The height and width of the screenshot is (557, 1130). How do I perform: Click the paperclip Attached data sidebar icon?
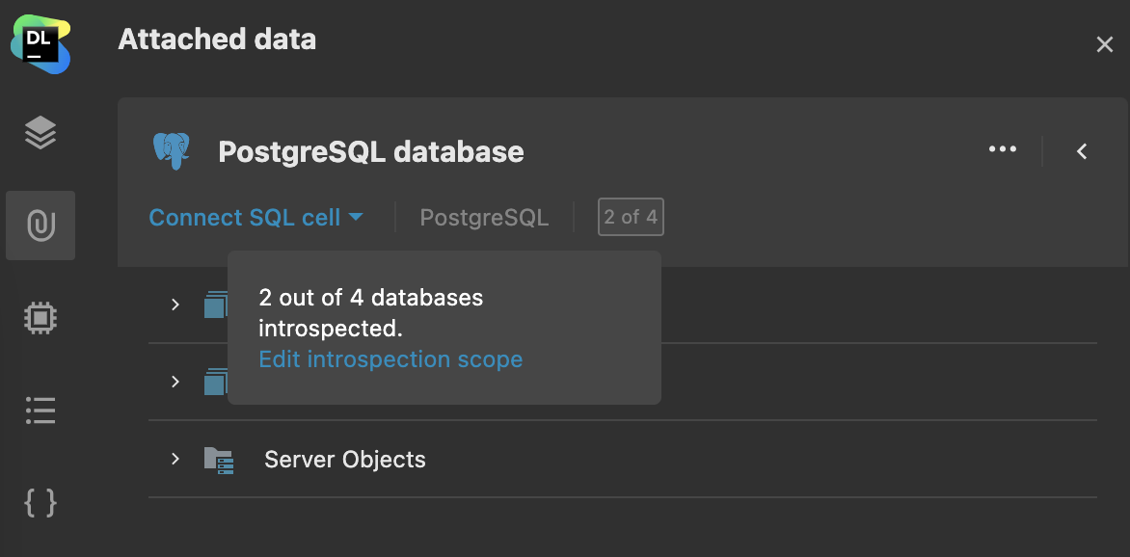click(x=40, y=225)
